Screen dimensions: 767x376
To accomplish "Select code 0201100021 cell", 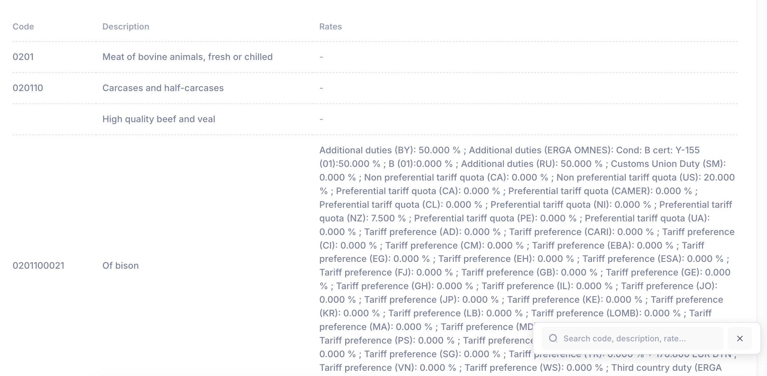I will pyautogui.click(x=38, y=265).
